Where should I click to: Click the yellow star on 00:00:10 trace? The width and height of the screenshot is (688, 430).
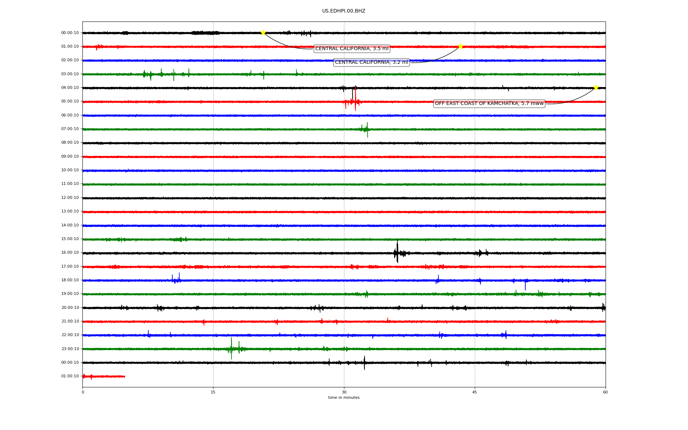tap(263, 33)
